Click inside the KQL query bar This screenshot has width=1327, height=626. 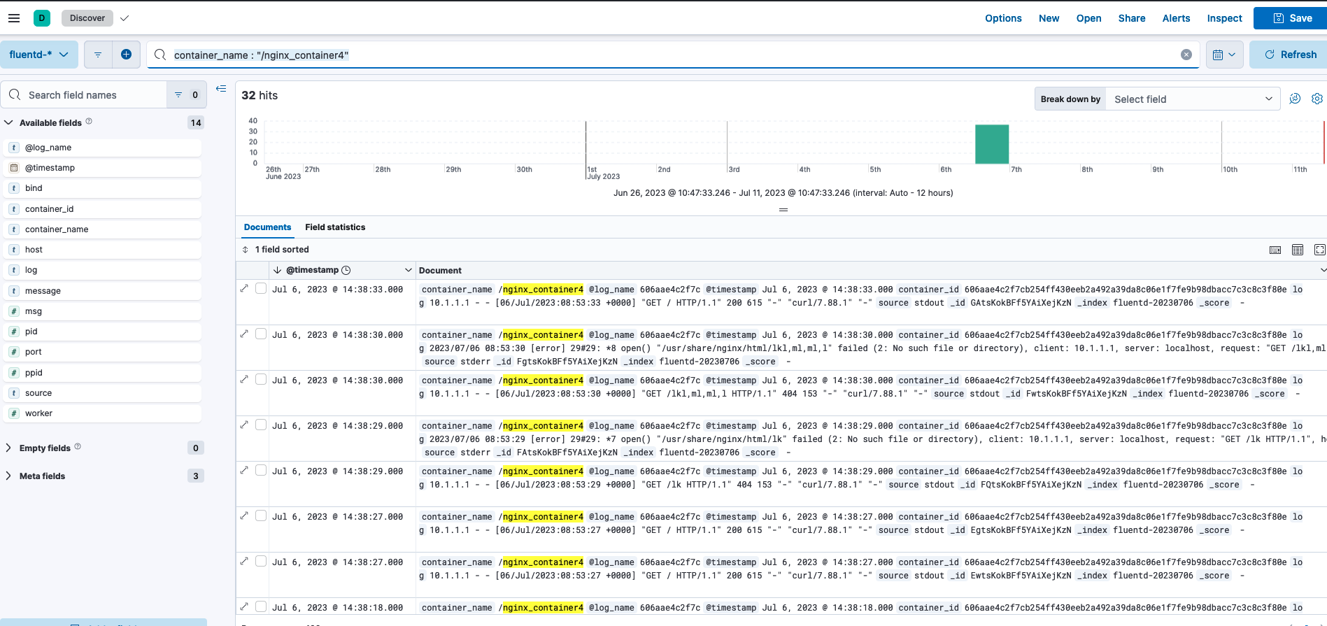672,55
